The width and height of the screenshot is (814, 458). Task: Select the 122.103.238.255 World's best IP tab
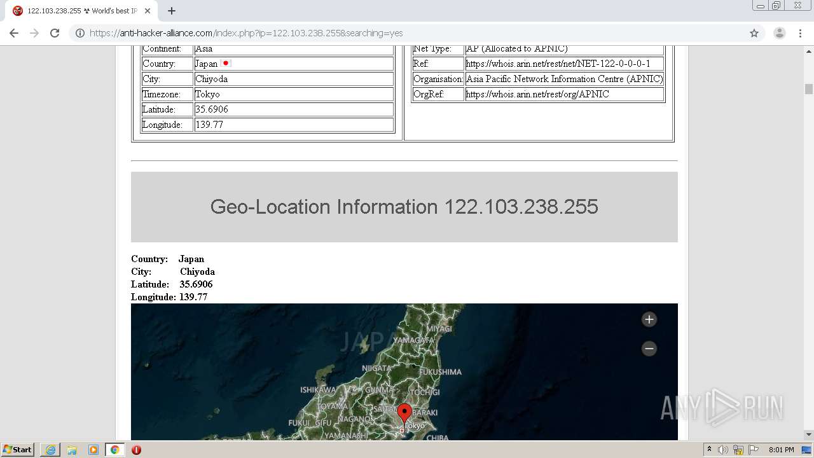pos(81,11)
